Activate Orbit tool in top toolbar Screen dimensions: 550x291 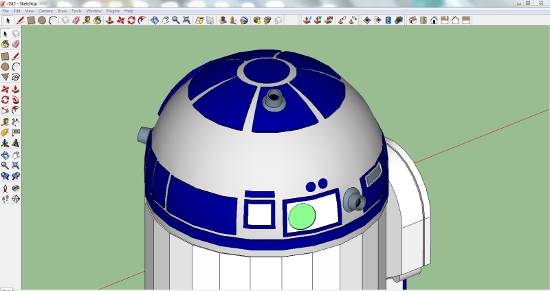coord(154,21)
